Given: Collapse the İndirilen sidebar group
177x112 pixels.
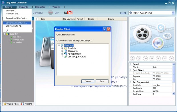Looking at the screenshot, I should point(4,34).
